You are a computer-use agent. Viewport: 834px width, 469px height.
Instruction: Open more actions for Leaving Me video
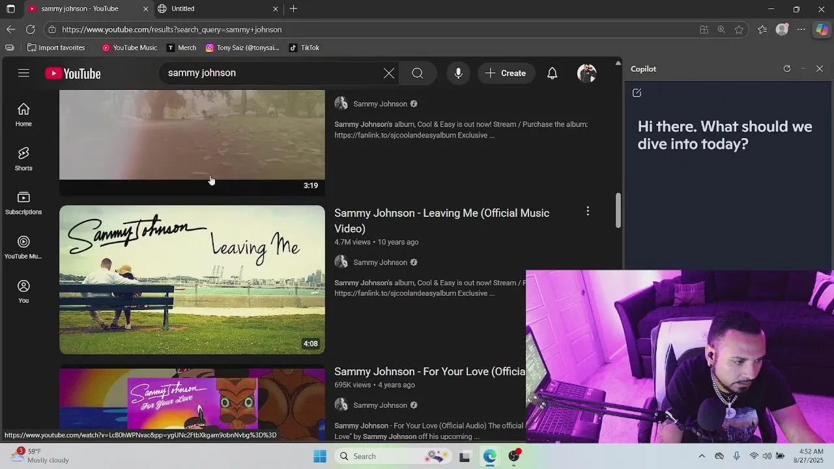588,211
